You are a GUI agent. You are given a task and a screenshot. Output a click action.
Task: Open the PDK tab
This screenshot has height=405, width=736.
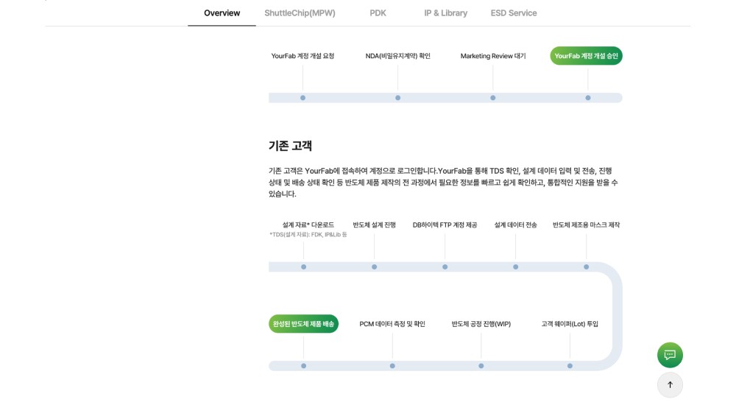[378, 13]
